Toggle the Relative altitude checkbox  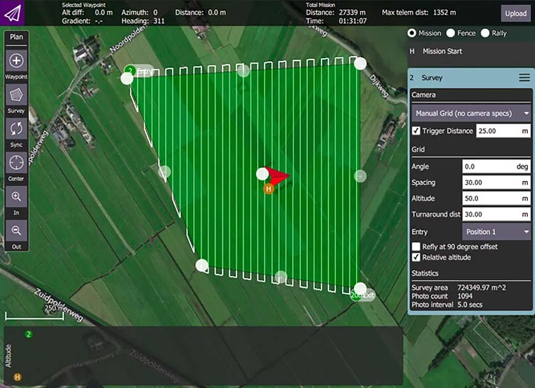pos(416,257)
